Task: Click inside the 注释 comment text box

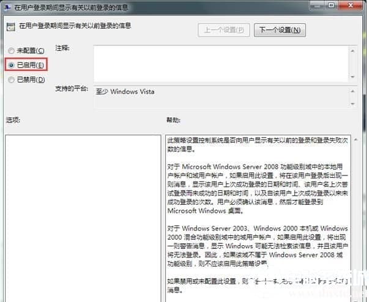Action: pyautogui.click(x=221, y=64)
